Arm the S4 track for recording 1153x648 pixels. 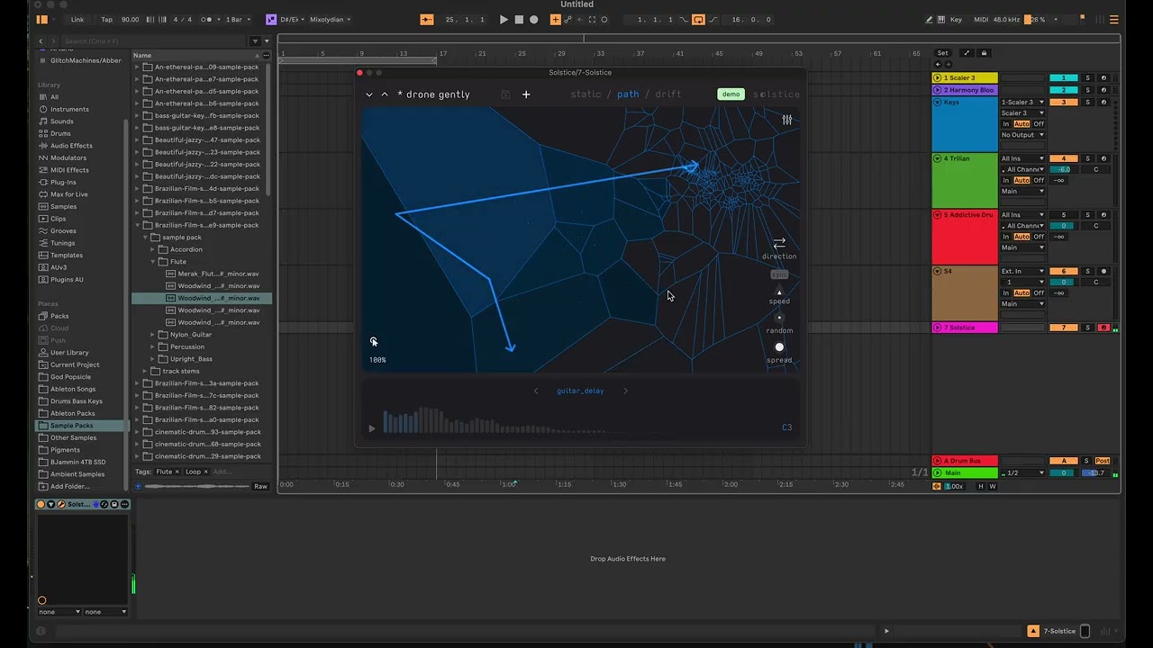pyautogui.click(x=1103, y=271)
